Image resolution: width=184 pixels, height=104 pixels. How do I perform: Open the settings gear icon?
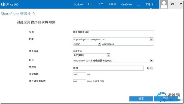pos(172,4)
